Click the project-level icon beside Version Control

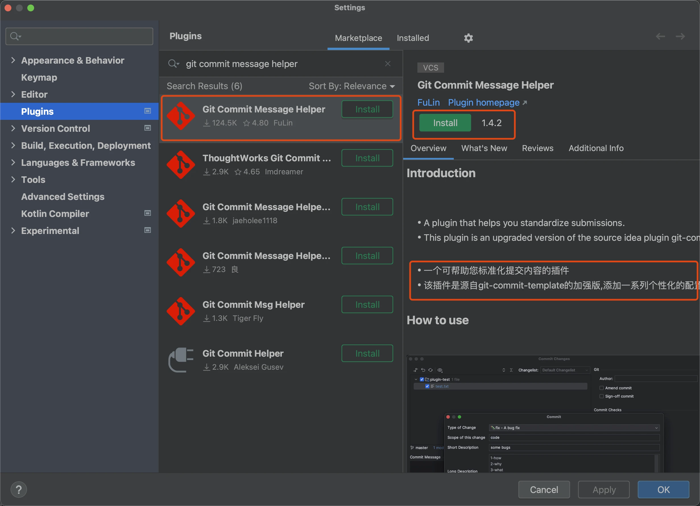[148, 128]
